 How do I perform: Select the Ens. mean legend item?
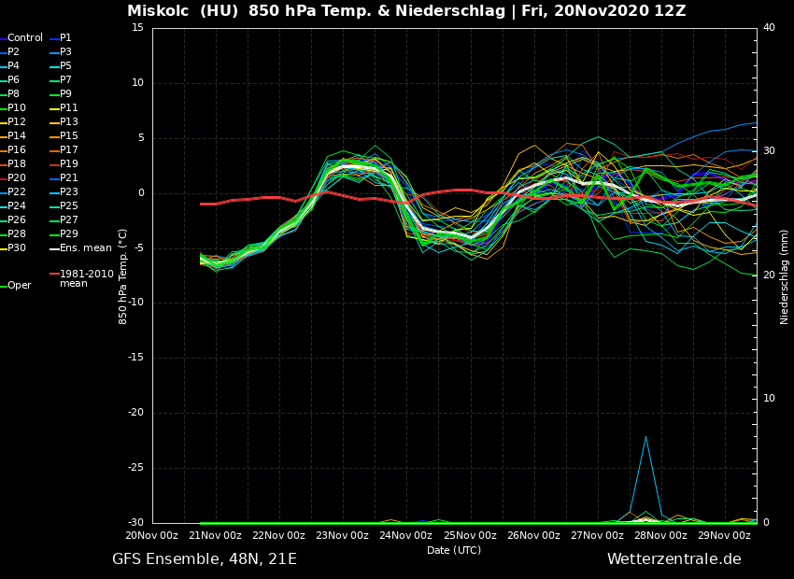click(x=85, y=248)
